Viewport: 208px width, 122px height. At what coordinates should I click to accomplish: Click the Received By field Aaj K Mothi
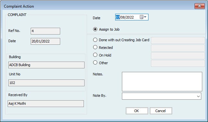tap(46, 103)
